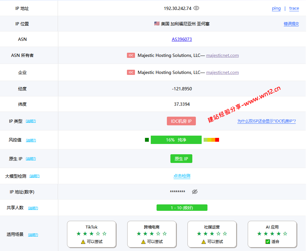
Task: Toggle the eye icon beside IP 192.30.242.74
Action: click(196, 8)
